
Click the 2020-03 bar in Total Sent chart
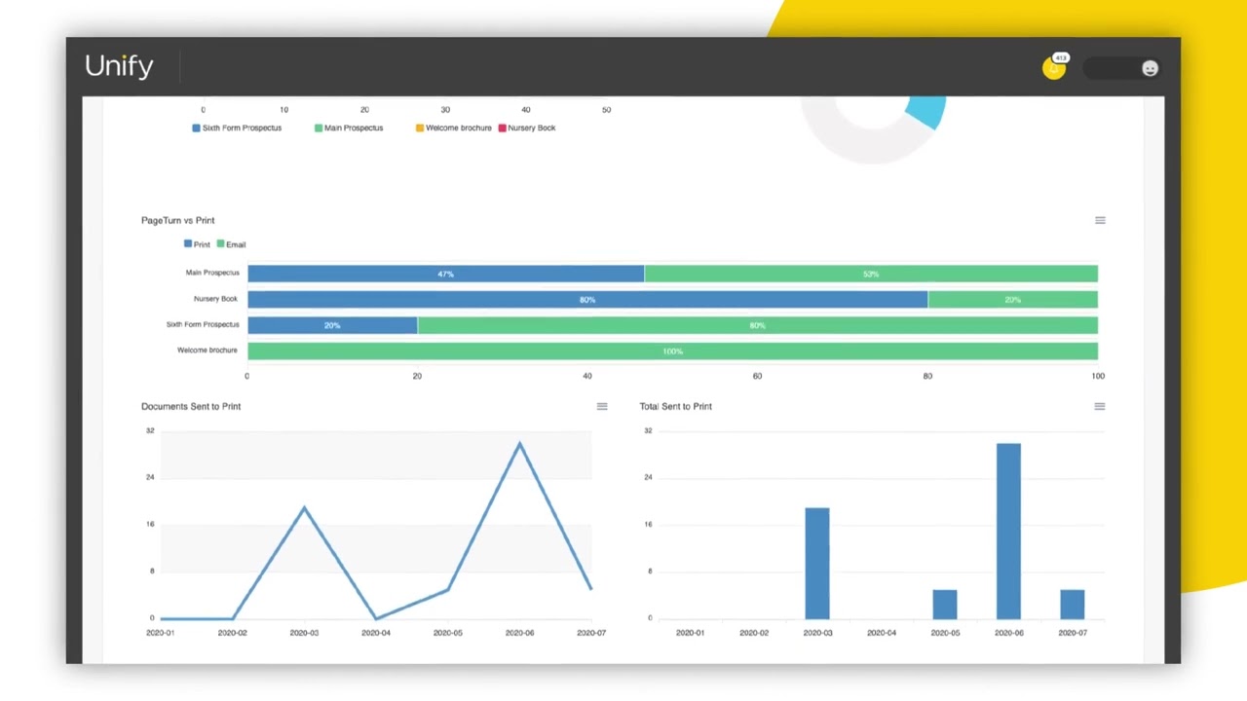click(x=817, y=563)
